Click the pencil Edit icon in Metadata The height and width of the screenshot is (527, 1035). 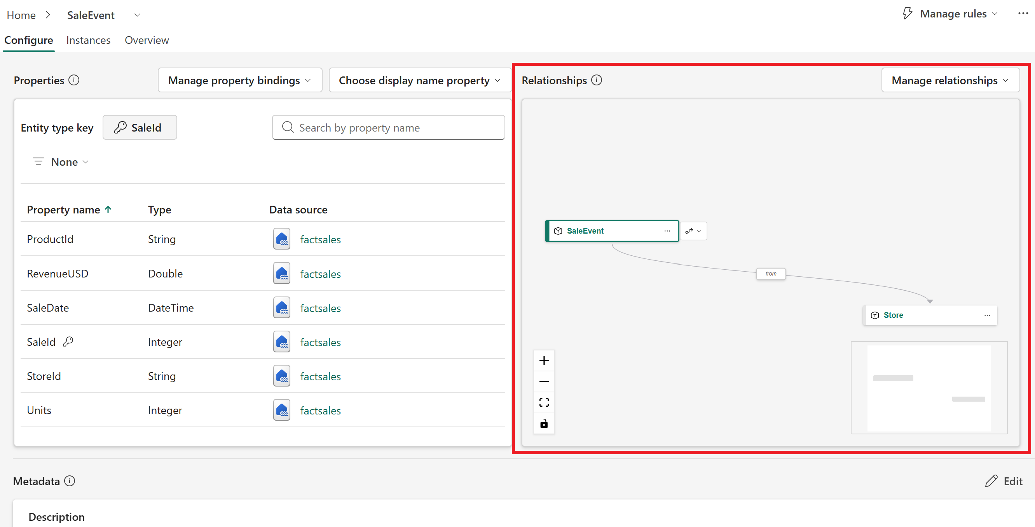(991, 481)
